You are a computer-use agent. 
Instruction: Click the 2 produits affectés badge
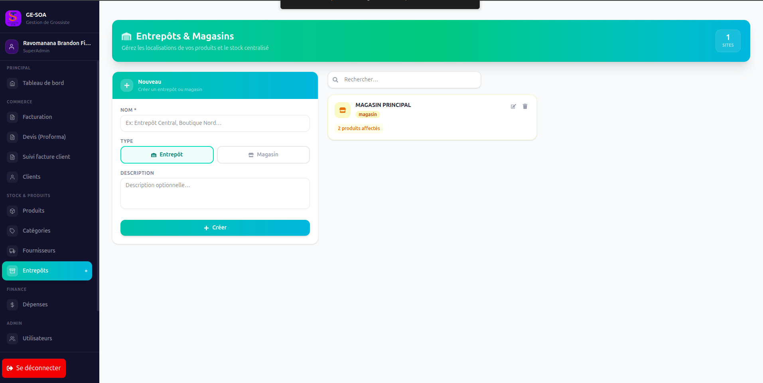click(x=359, y=128)
